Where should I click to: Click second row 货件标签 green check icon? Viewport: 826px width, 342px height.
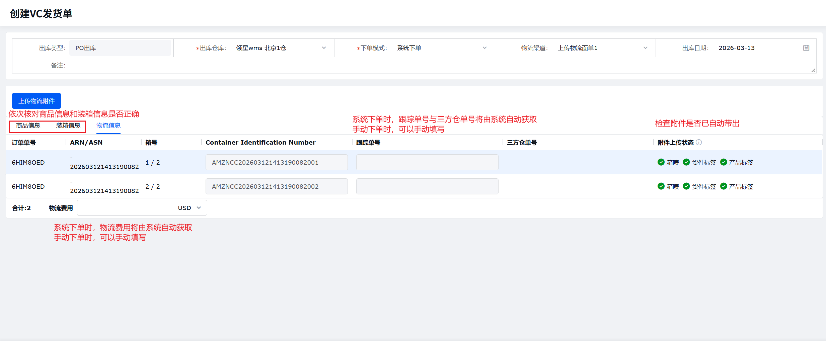[x=686, y=186]
